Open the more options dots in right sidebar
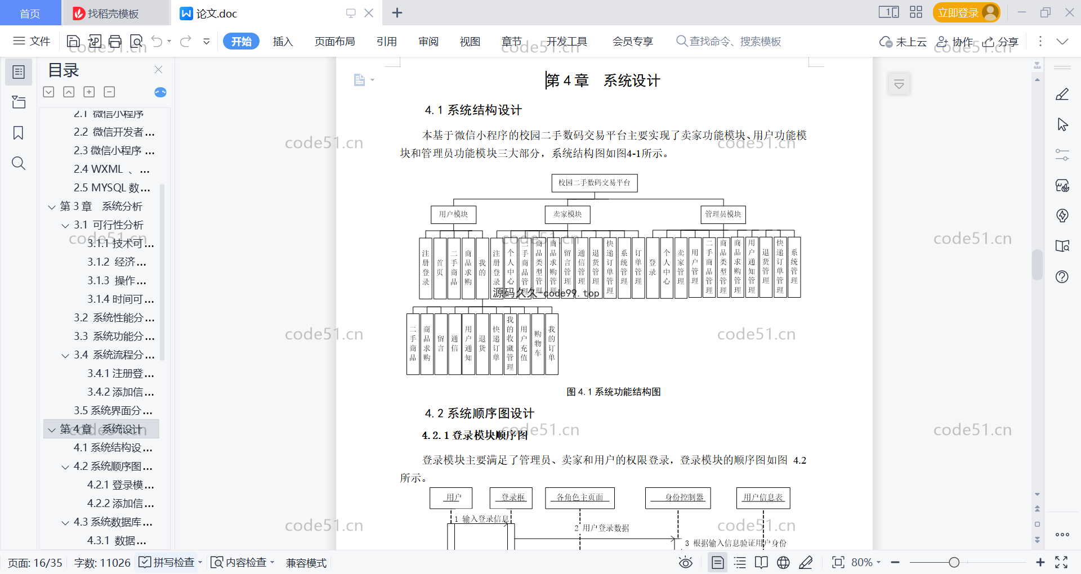1081x574 pixels. (x=1062, y=535)
